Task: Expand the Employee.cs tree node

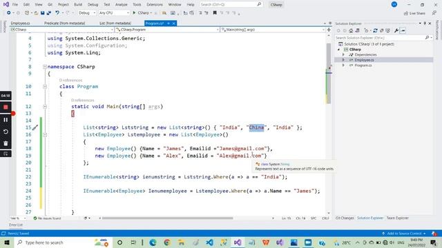Action: 343,60
